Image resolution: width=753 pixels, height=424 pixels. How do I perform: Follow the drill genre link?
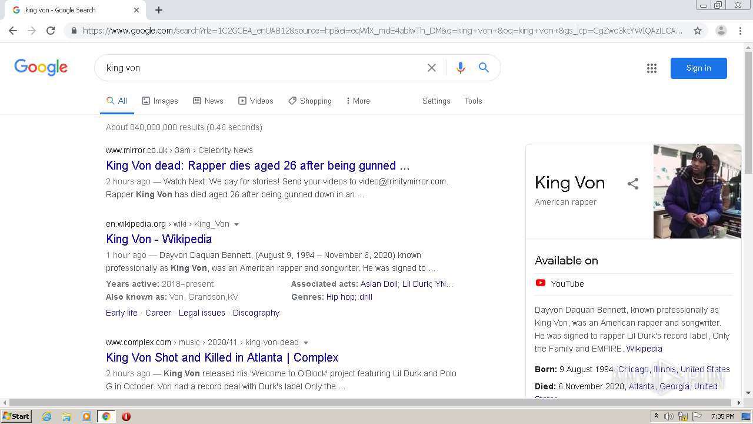(x=366, y=297)
